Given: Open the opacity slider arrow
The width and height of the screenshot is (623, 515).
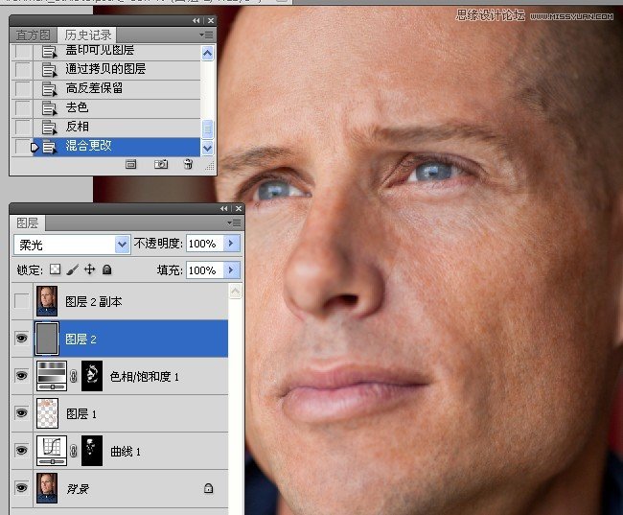Looking at the screenshot, I should 232,244.
